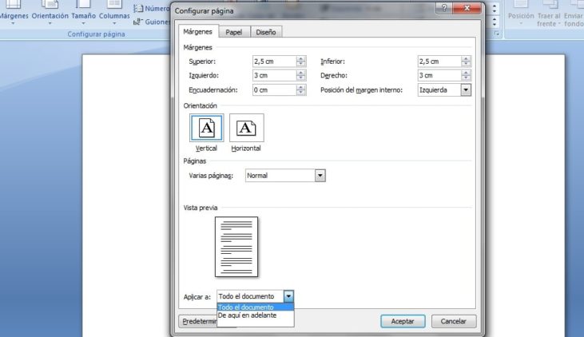Click the Izquierdo margin stepper arrows

[x=301, y=76]
